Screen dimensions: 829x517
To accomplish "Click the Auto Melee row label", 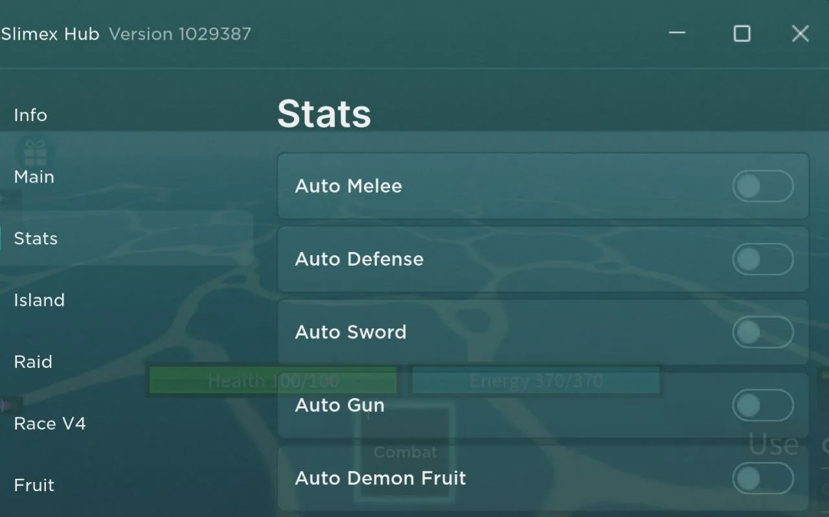I will coord(348,187).
